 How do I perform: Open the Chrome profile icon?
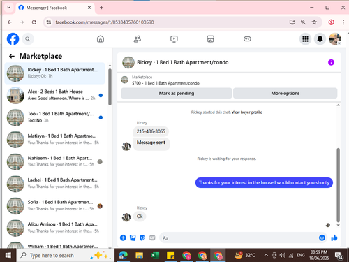pyautogui.click(x=331, y=22)
